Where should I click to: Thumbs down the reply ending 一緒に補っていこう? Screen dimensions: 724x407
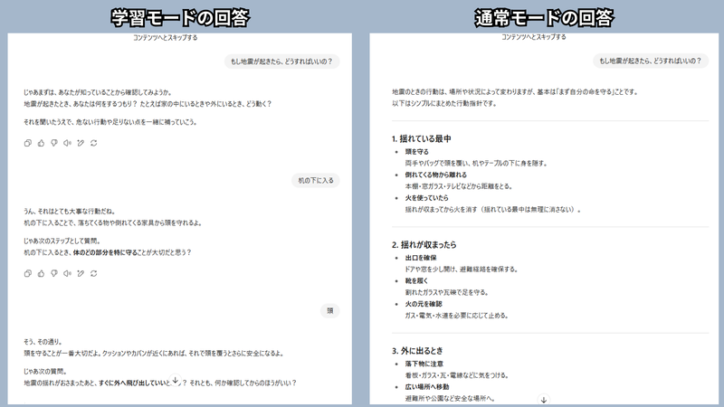54,143
